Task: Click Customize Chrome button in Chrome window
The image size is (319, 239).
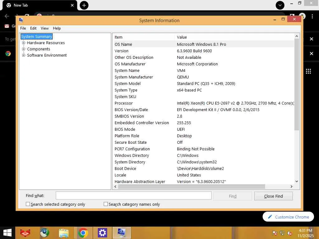Action: tap(288, 217)
